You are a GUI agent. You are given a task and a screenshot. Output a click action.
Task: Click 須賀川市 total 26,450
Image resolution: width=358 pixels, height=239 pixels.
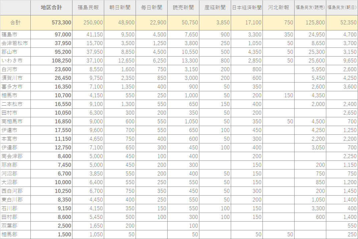coord(51,78)
